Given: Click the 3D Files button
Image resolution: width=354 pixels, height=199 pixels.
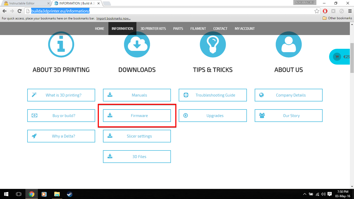Looking at the screenshot, I should [x=137, y=156].
